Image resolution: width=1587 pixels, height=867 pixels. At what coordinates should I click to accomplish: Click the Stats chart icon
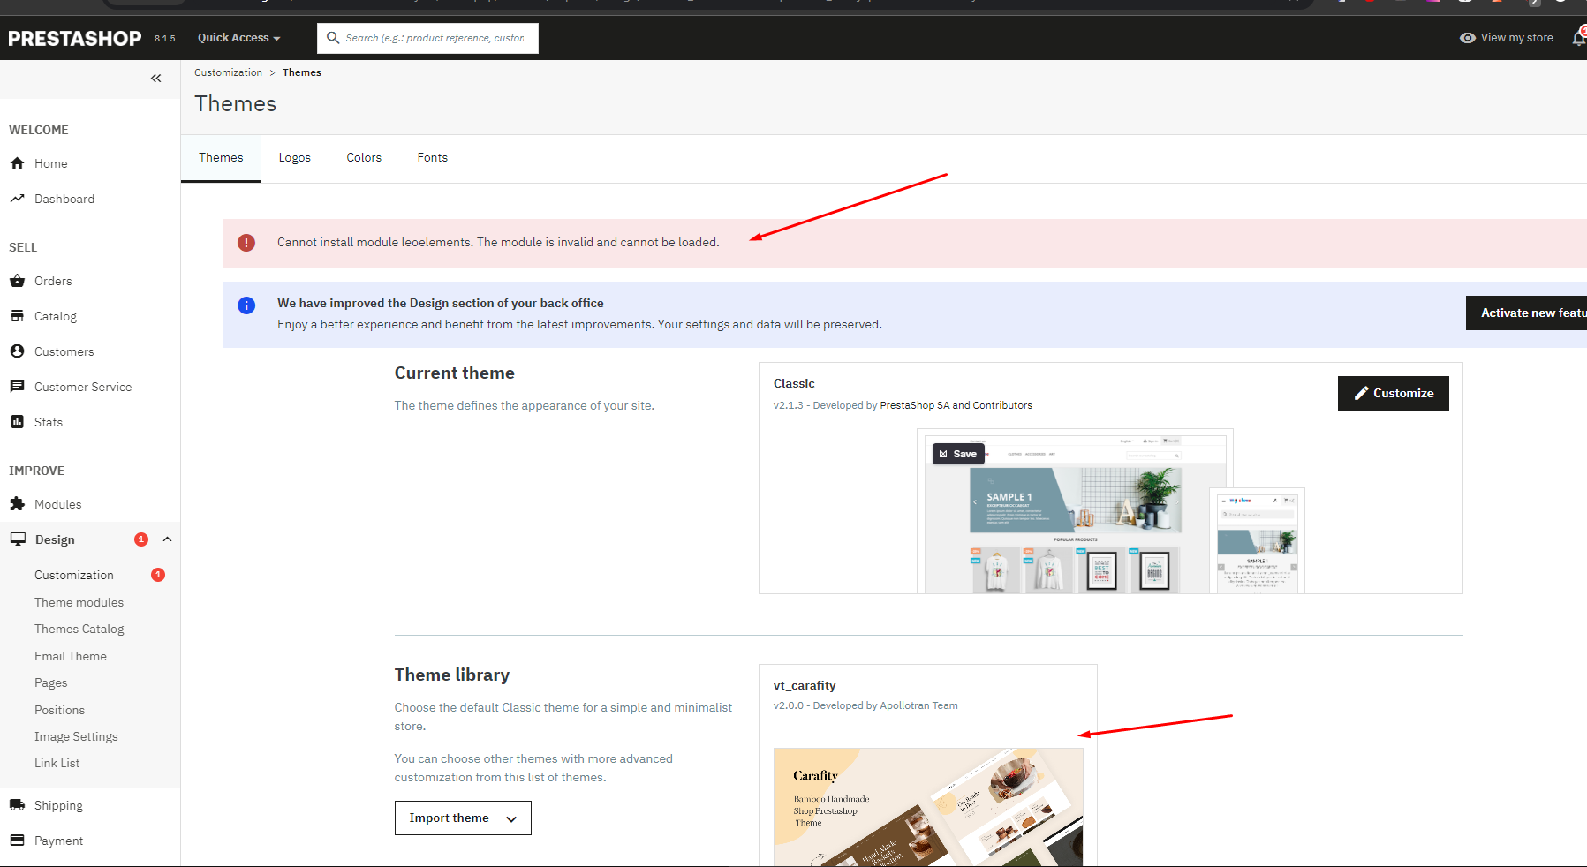click(17, 422)
